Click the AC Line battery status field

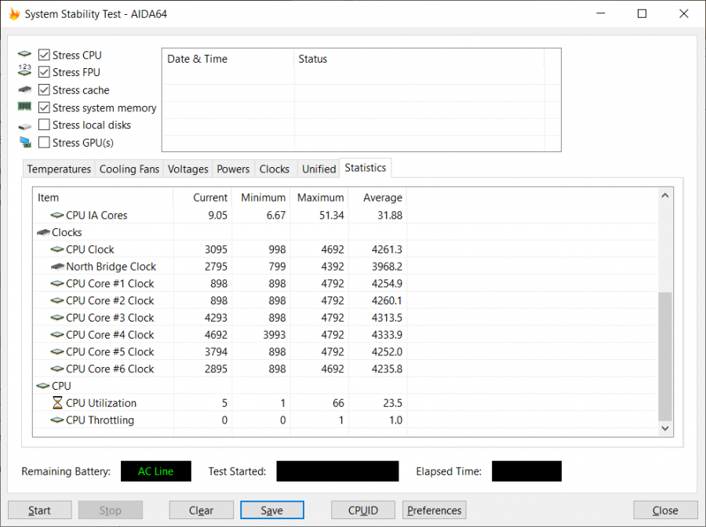pyautogui.click(x=156, y=471)
